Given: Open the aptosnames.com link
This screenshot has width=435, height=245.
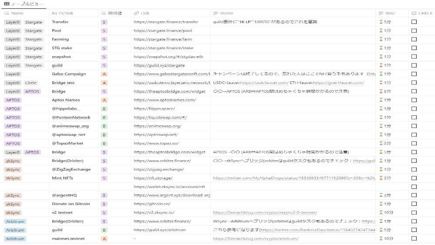Looking at the screenshot, I should tap(165, 100).
